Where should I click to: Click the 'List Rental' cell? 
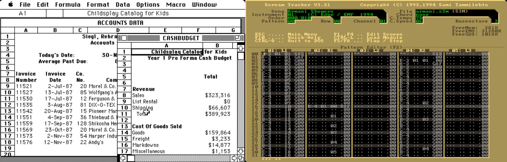click(x=145, y=102)
